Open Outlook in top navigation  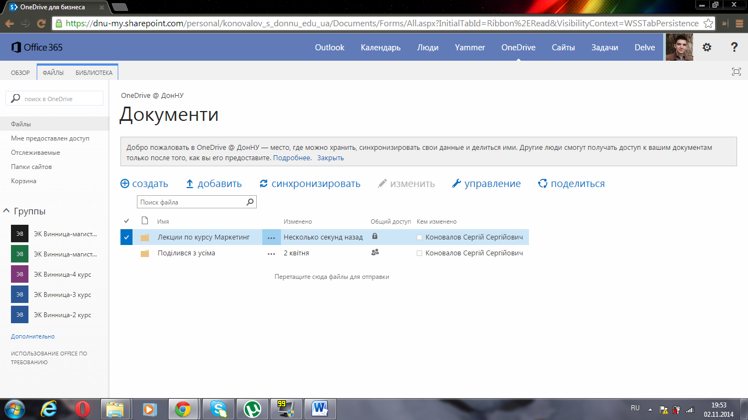pos(330,48)
